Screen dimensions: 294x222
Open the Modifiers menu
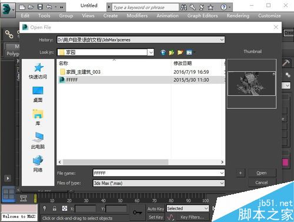point(137,16)
